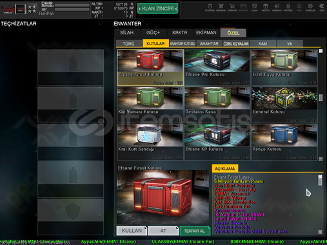Click the KULLAN button
Image resolution: width=327 pixels, height=245 pixels.
(132, 231)
